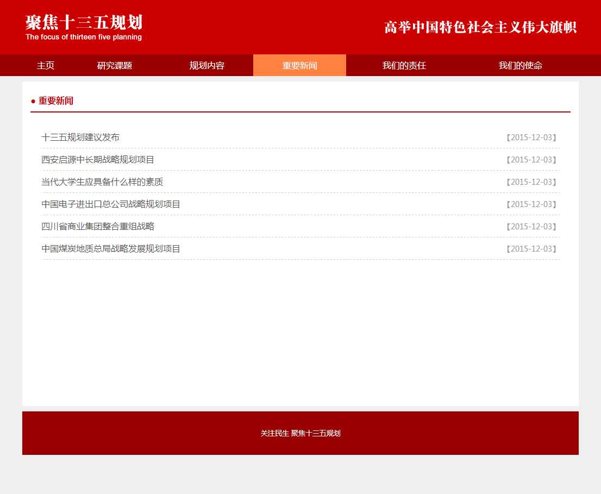Open the 我们的责任 menu item
The image size is (601, 494).
click(x=404, y=66)
